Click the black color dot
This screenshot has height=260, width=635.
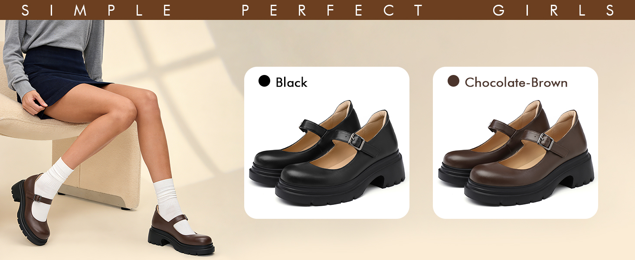click(x=264, y=81)
